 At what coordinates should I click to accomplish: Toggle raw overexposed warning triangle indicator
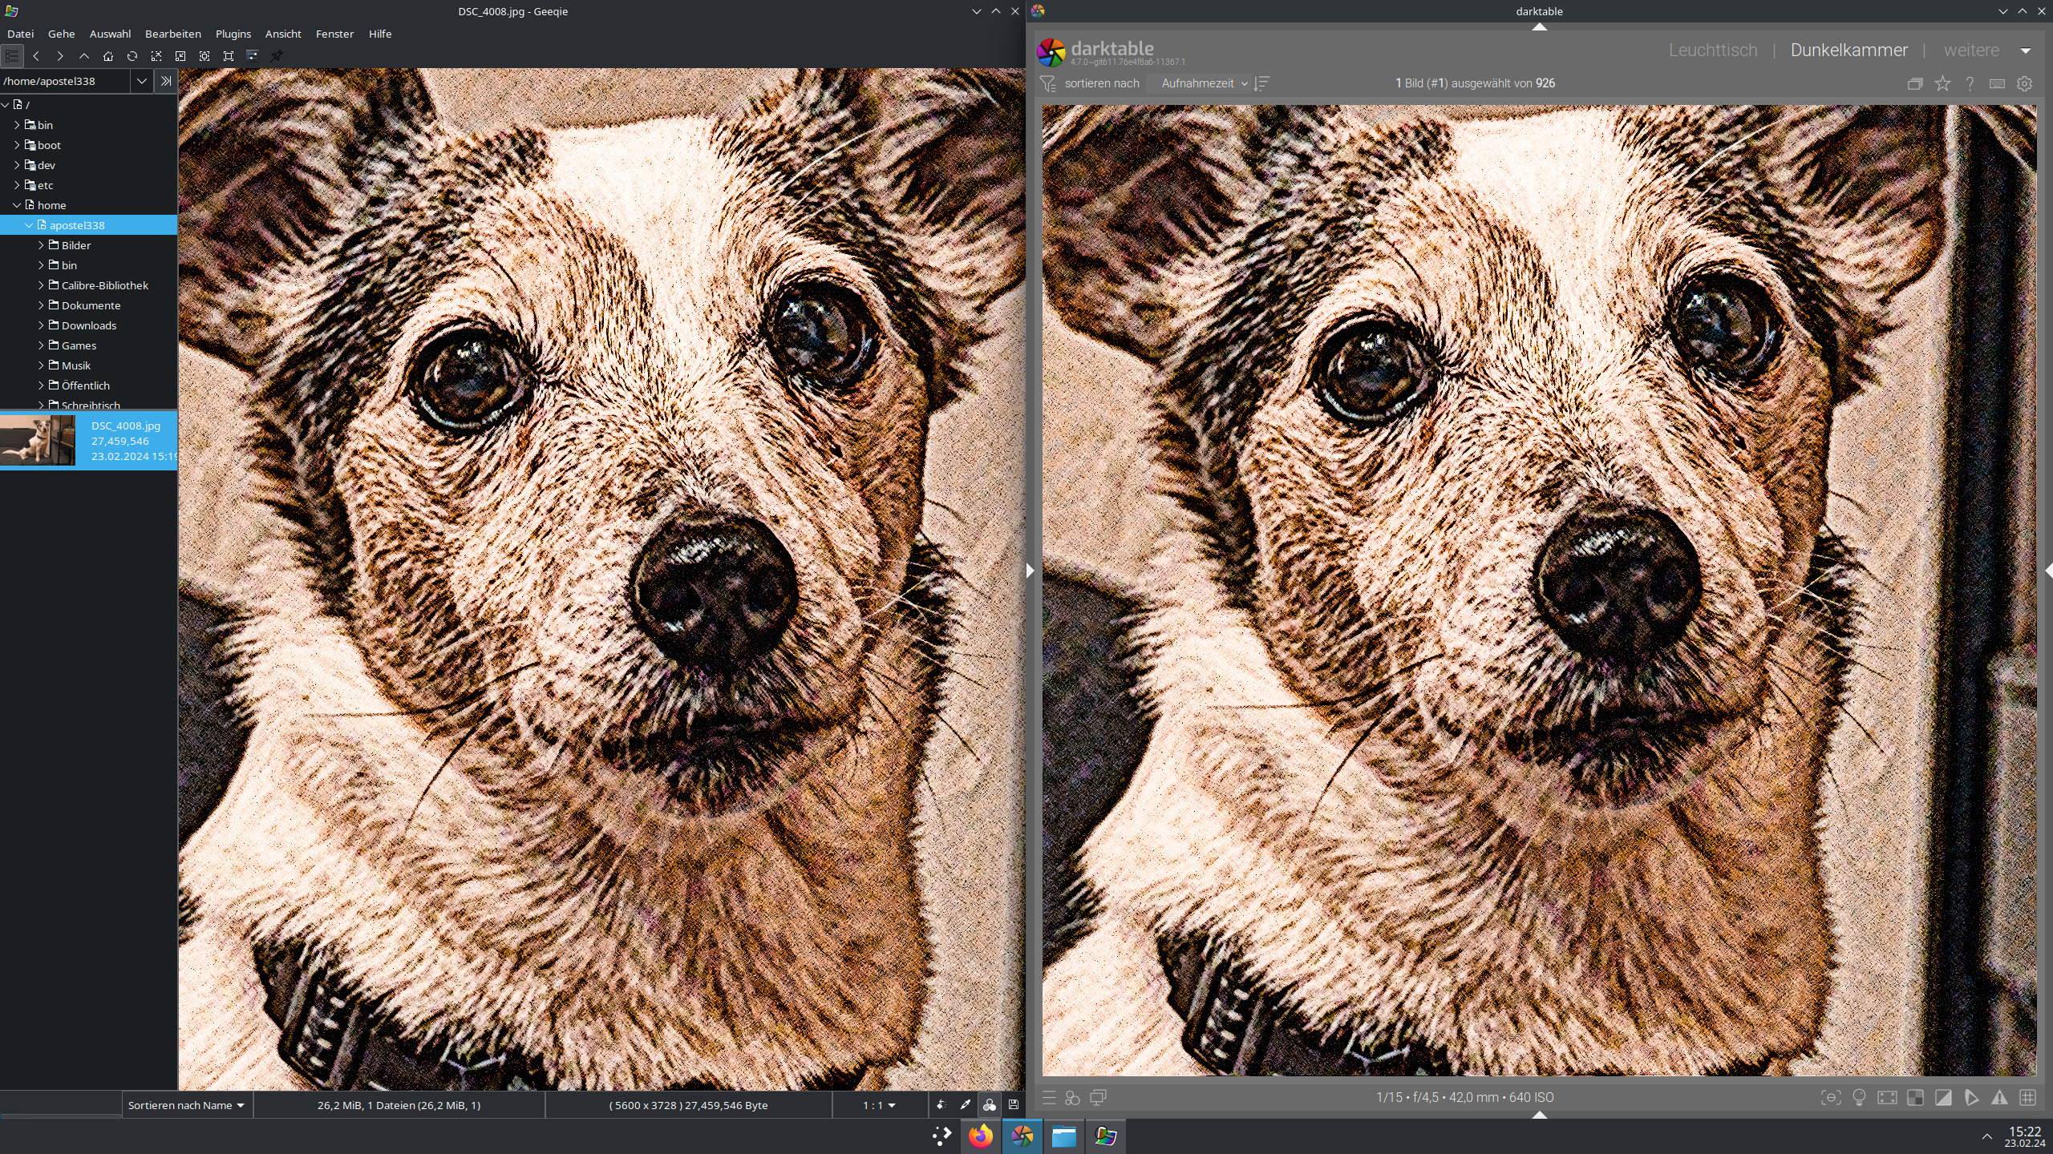(x=1999, y=1098)
